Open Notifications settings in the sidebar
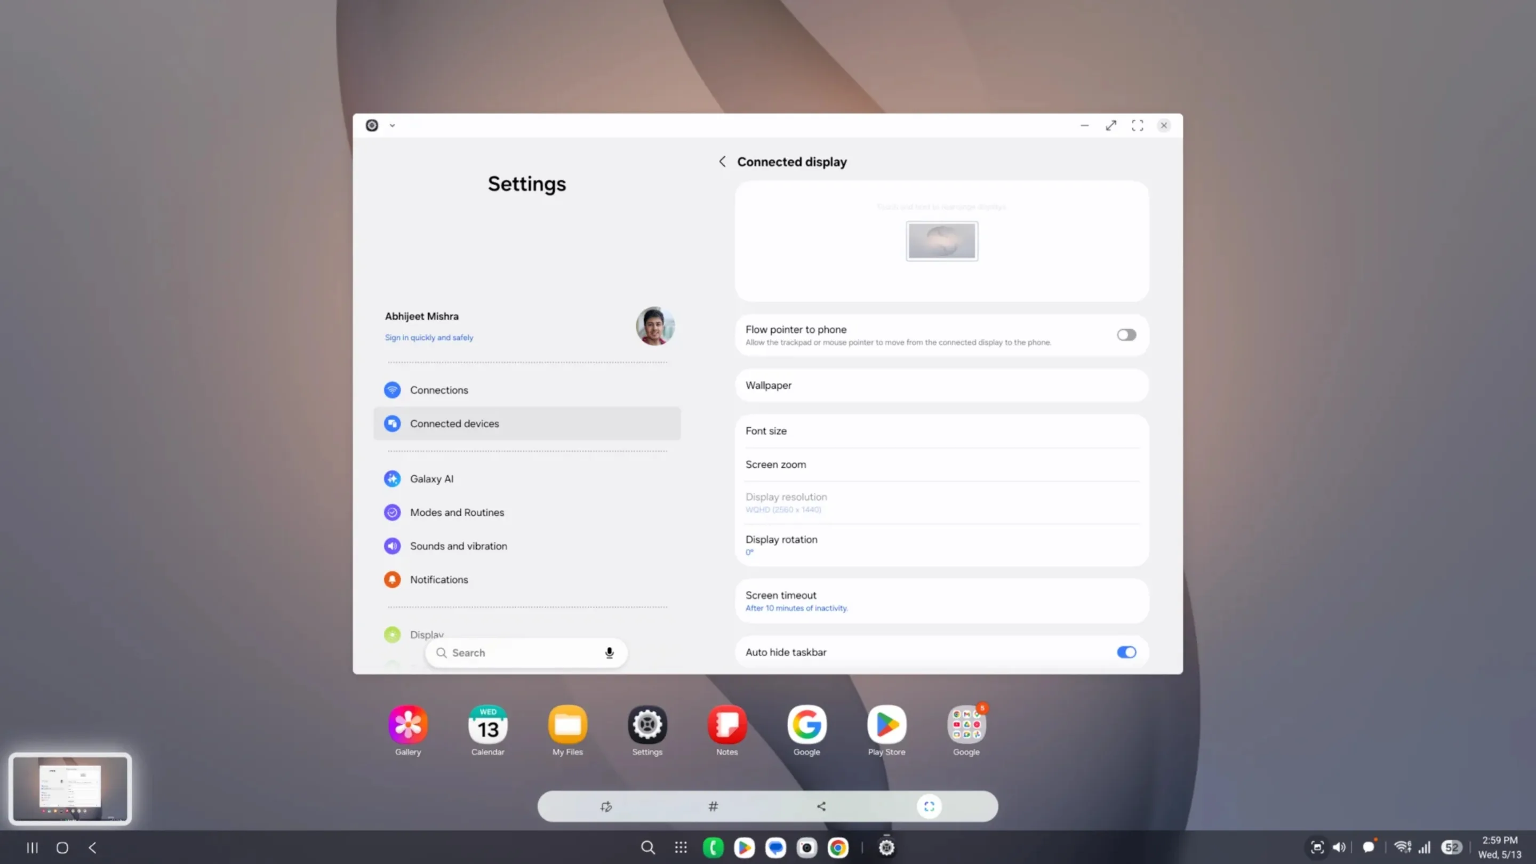 click(x=527, y=580)
